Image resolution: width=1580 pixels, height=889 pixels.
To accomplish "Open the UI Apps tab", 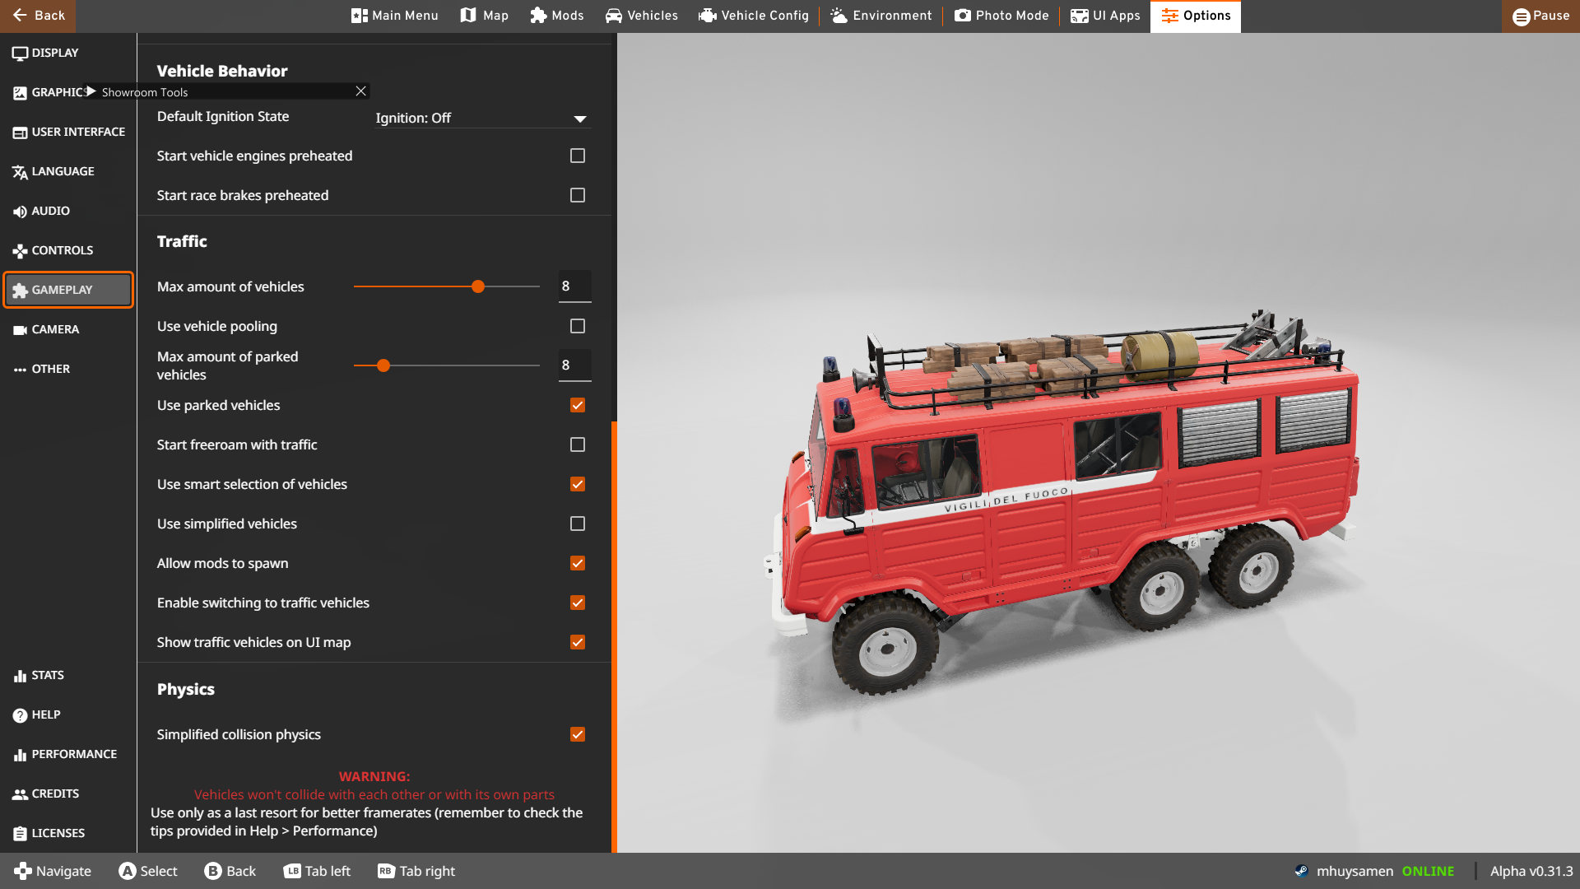I will coord(1105,16).
